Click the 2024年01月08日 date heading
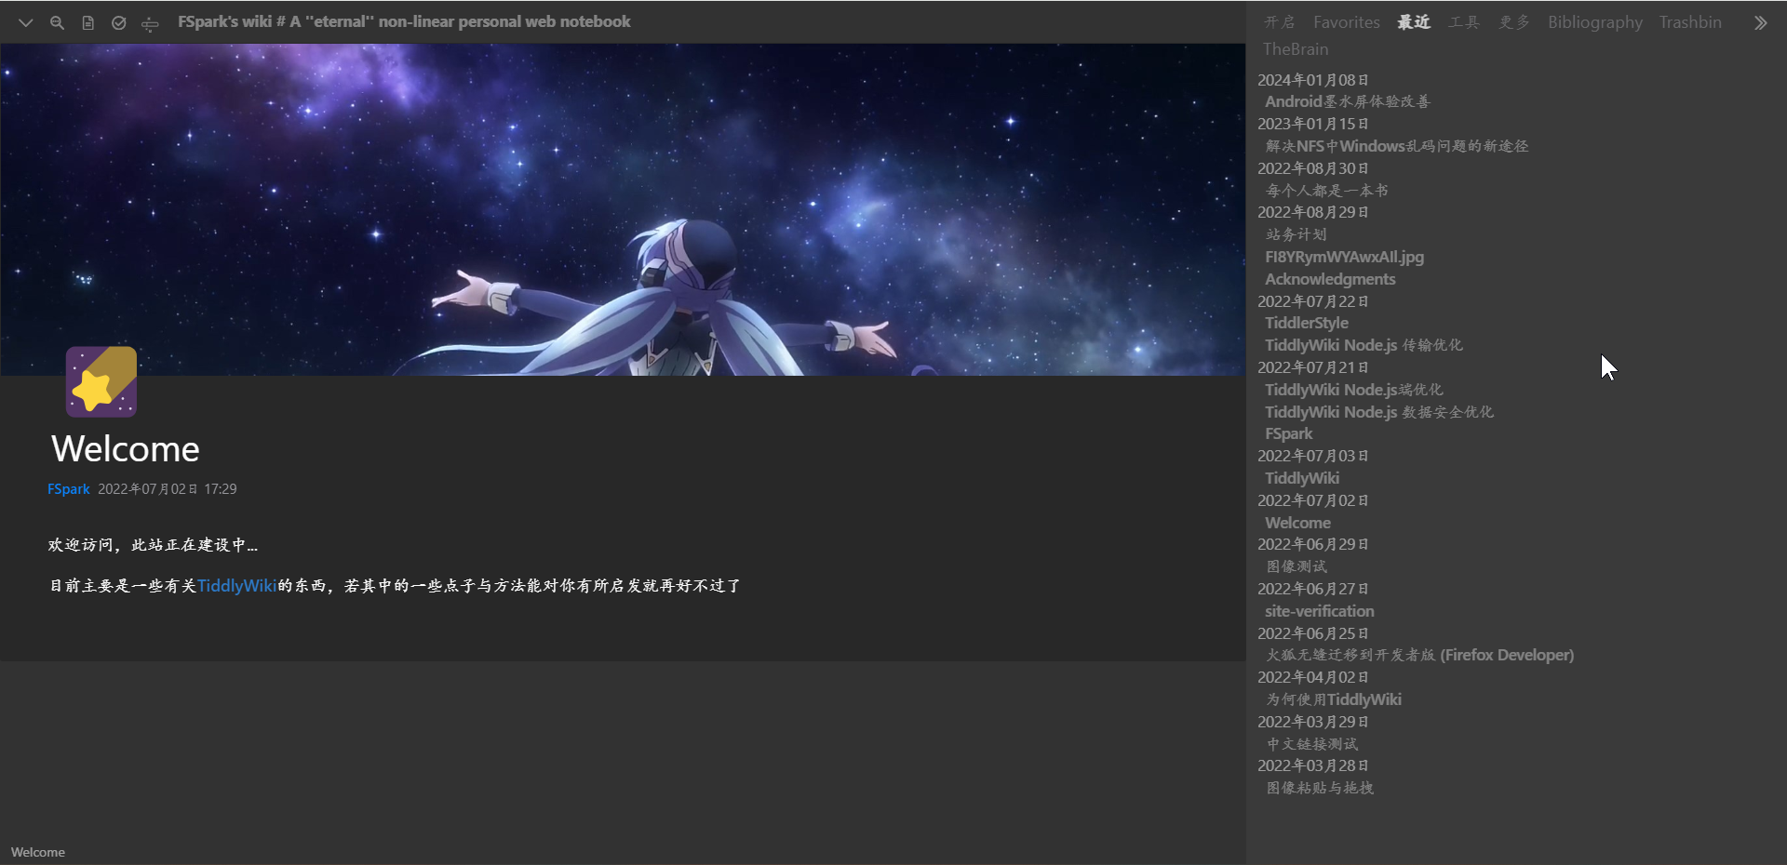This screenshot has height=865, width=1787. [x=1312, y=80]
